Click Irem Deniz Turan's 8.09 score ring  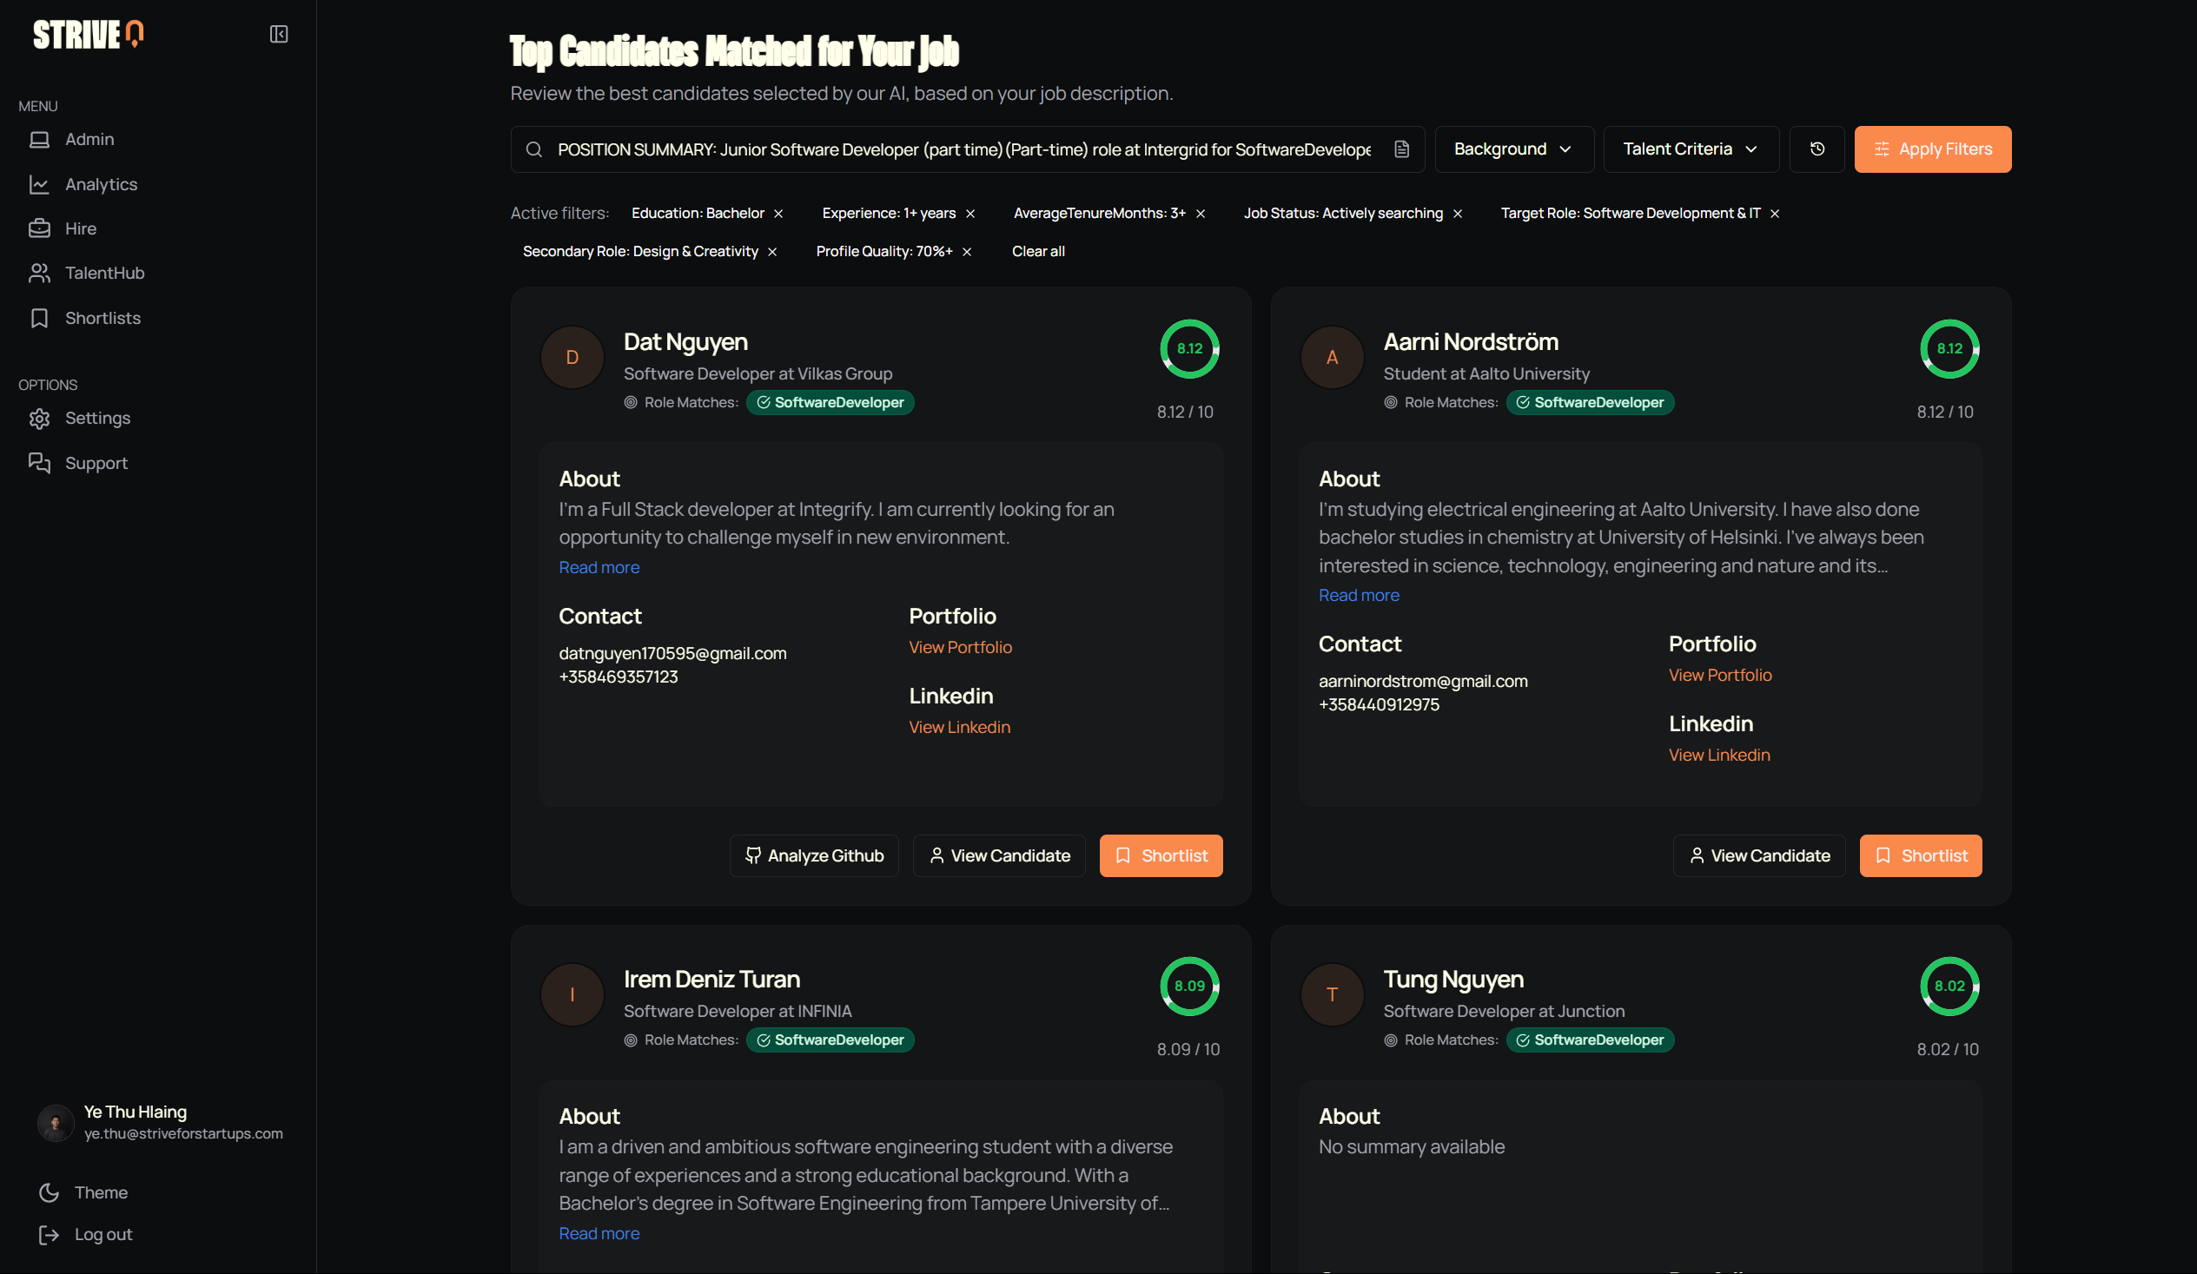1190,987
